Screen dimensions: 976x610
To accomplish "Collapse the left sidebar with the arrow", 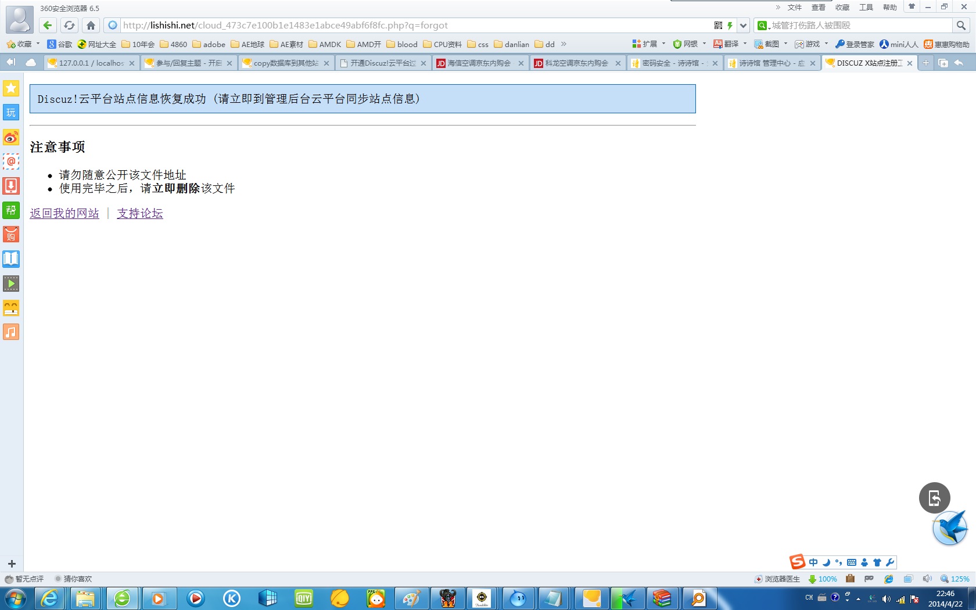I will [11, 62].
